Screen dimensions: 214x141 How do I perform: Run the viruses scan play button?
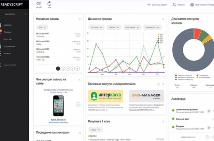(x=209, y=128)
